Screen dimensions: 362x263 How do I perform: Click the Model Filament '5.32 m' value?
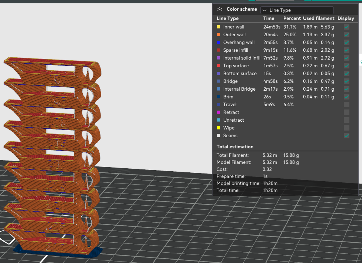(270, 162)
